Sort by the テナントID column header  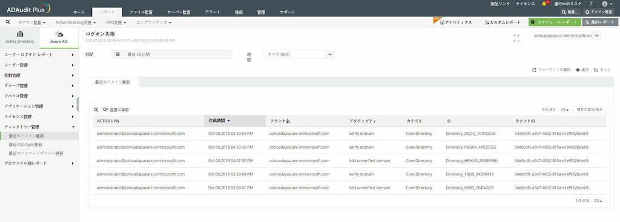(x=526, y=121)
